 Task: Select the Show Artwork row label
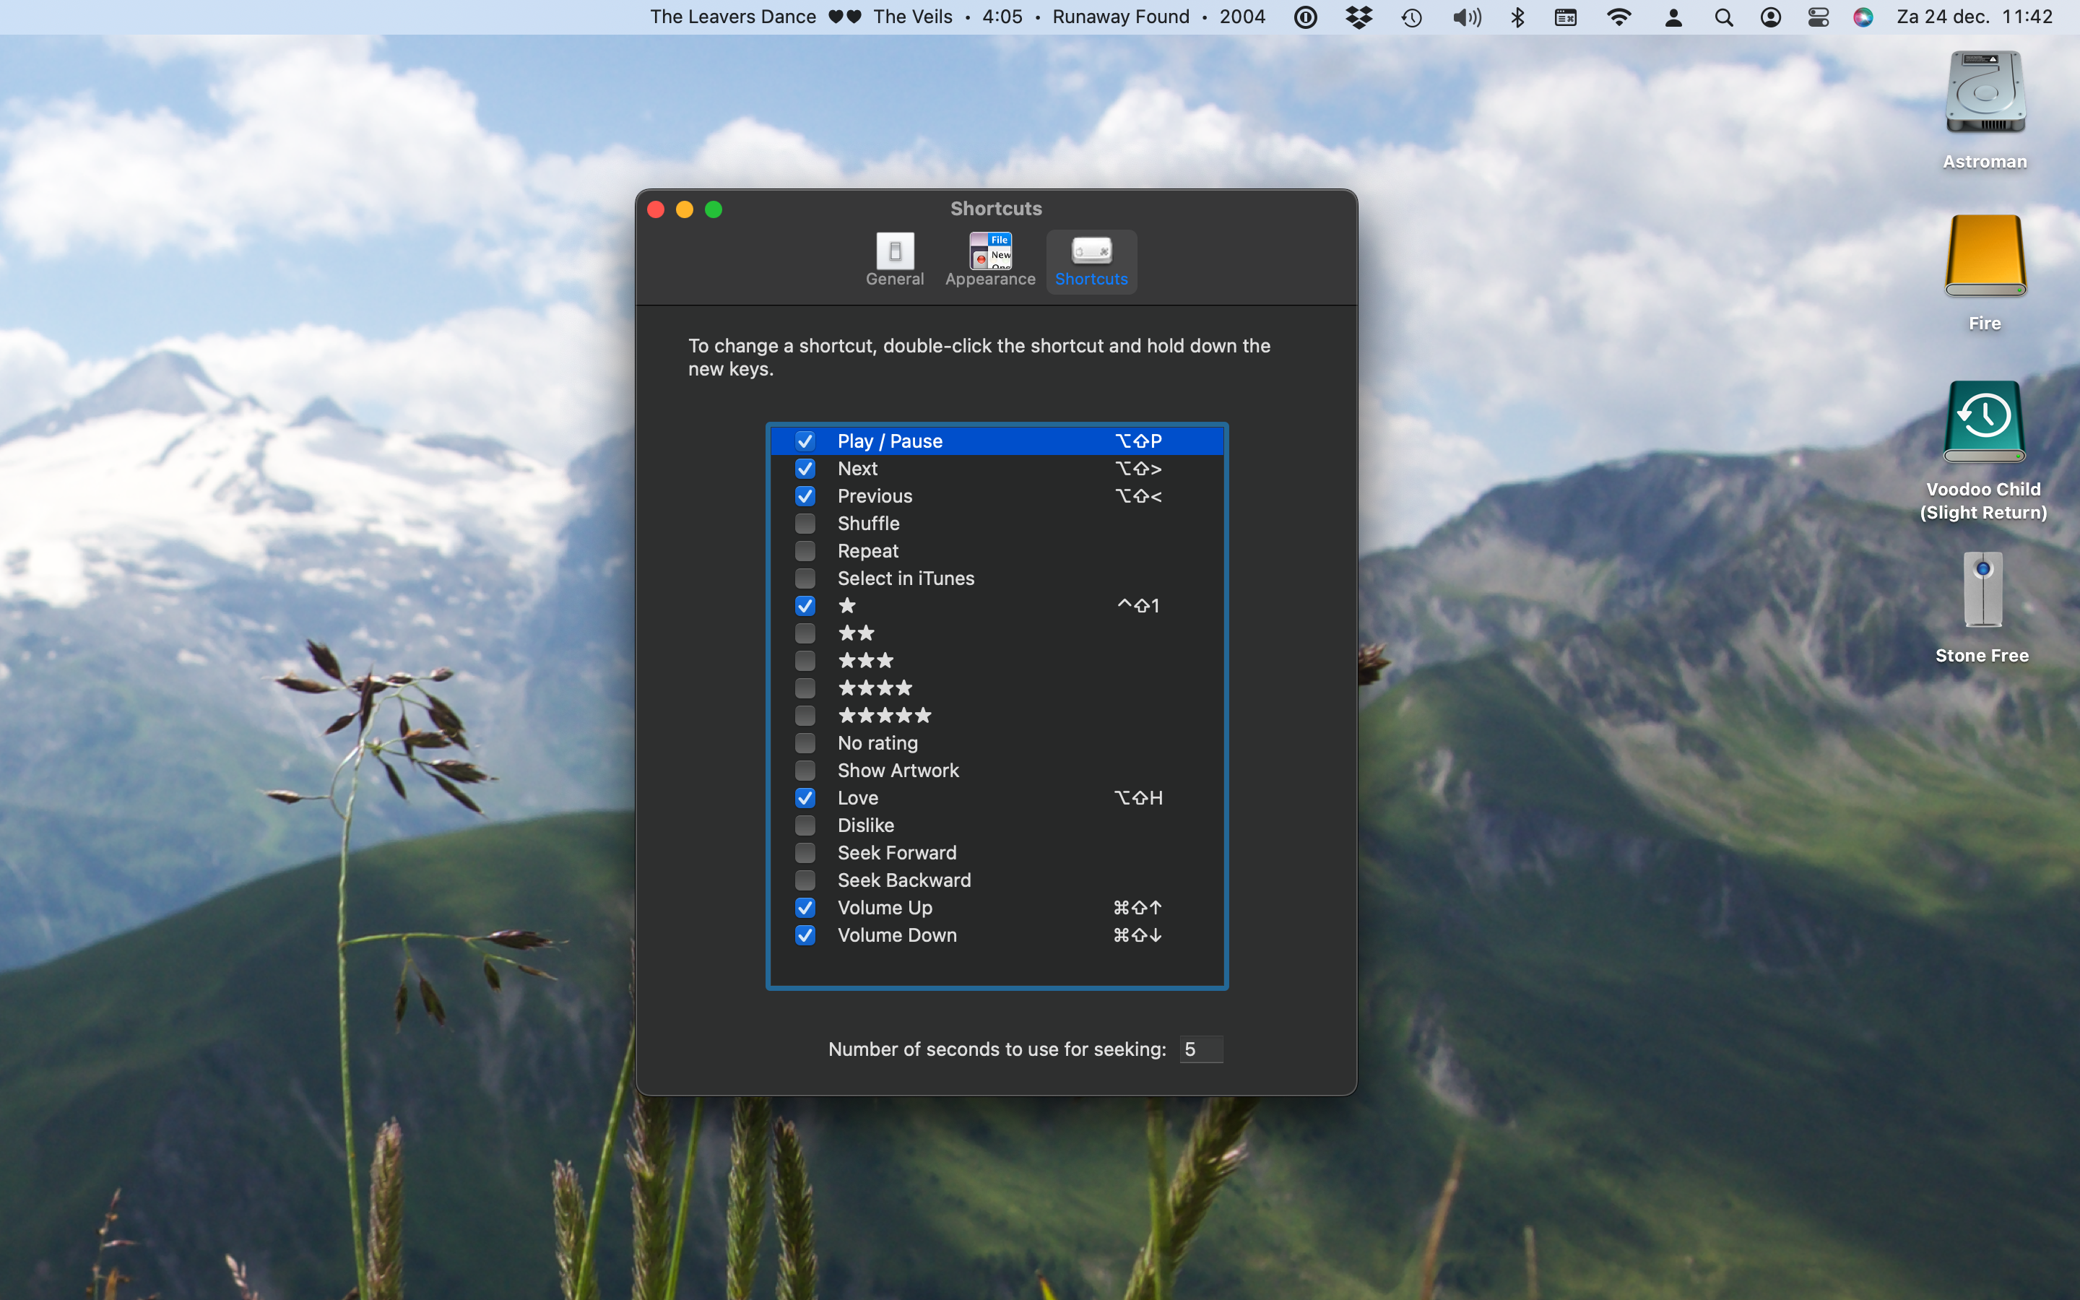898,771
